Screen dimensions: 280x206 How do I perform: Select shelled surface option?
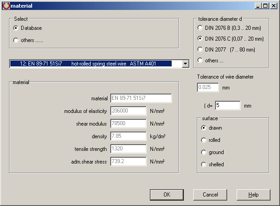[204, 164]
